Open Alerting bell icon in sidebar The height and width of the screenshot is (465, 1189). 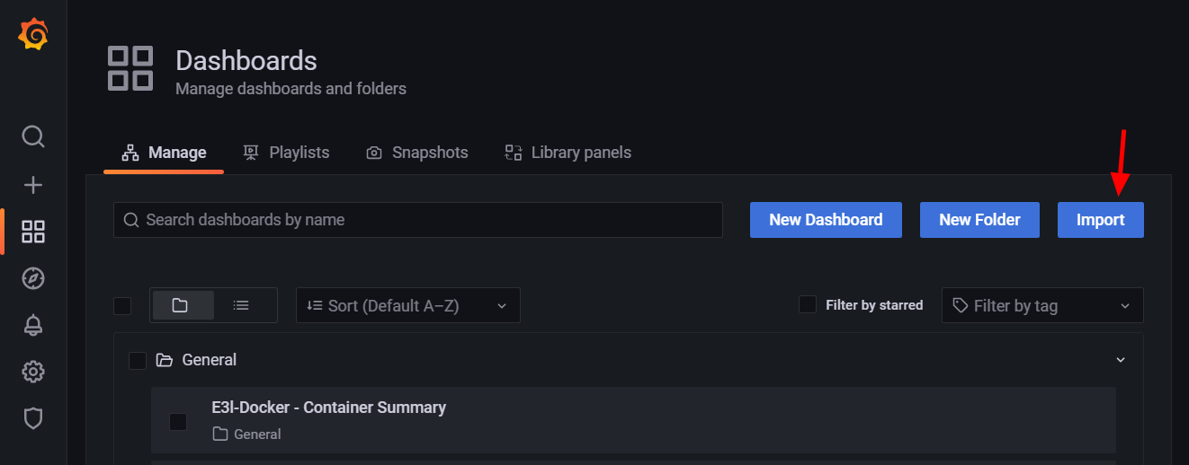pos(33,325)
